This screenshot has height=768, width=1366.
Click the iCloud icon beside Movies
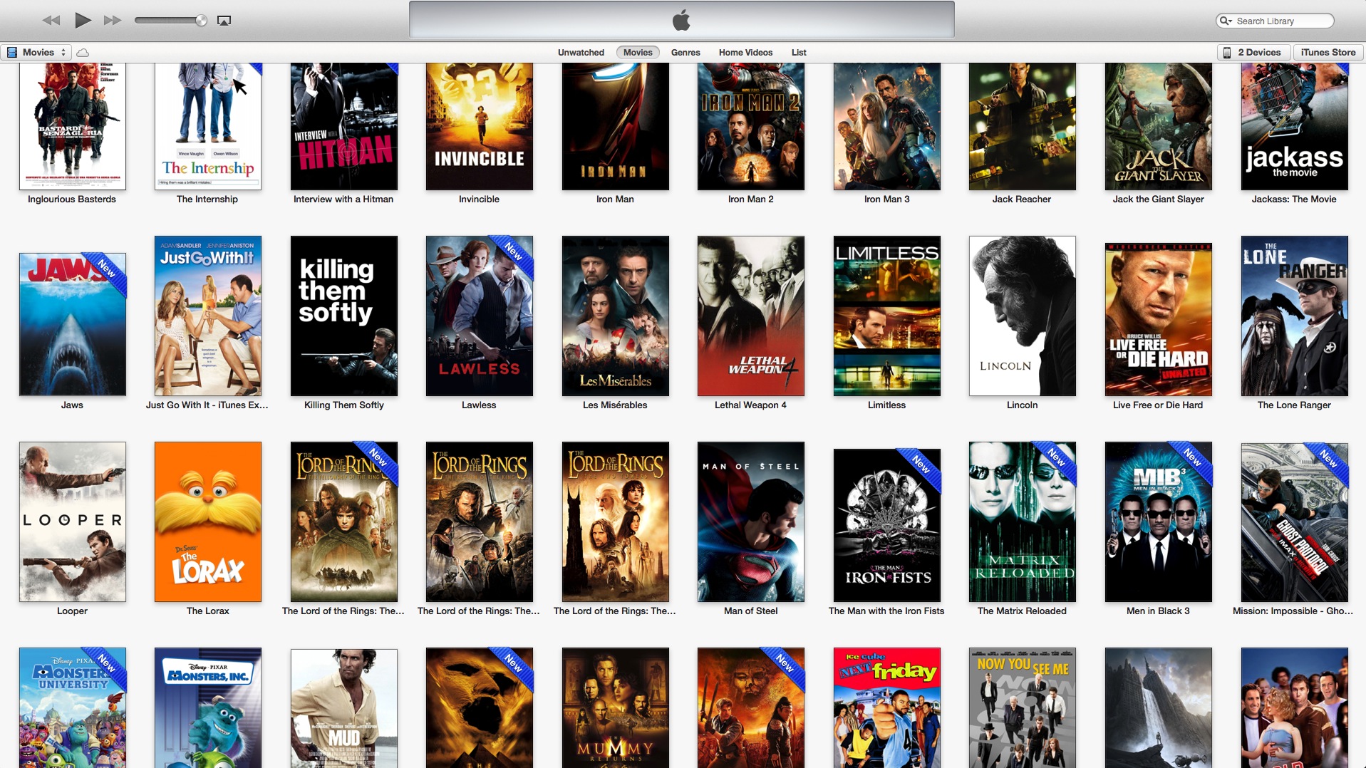tap(83, 53)
